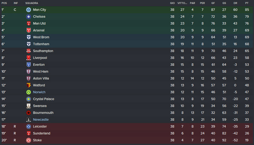The image size is (254, 145).
Task: Open the Southampton team name
Action: coord(43,51)
